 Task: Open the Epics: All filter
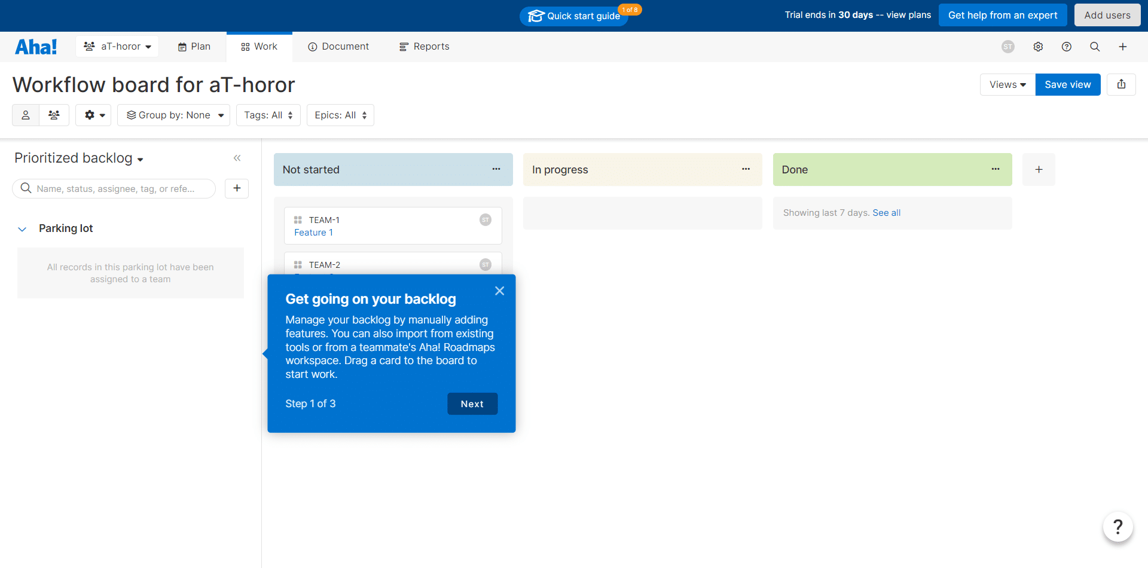[x=340, y=115]
